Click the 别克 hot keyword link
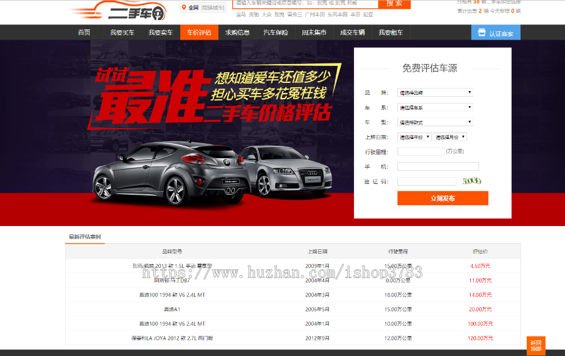 click(279, 15)
